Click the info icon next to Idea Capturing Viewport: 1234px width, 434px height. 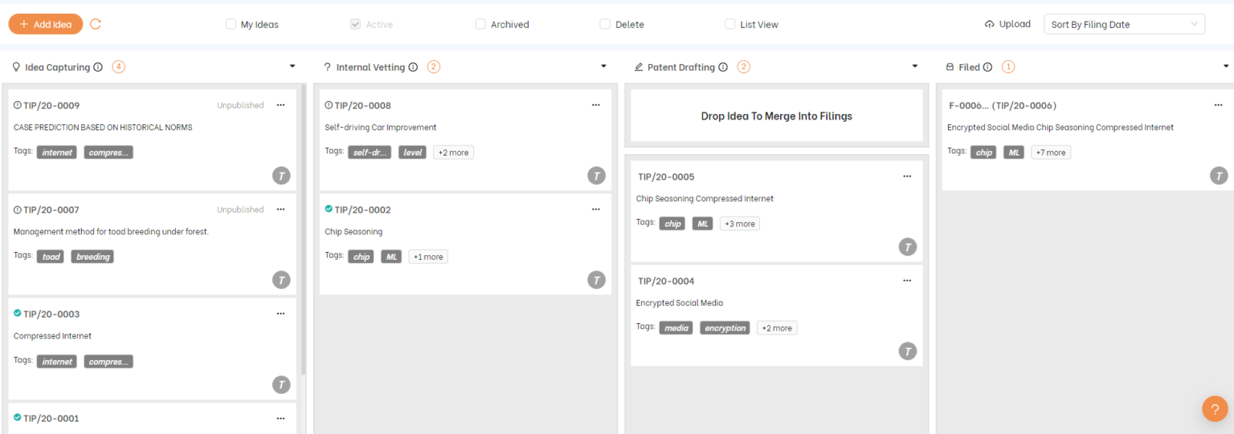[98, 67]
